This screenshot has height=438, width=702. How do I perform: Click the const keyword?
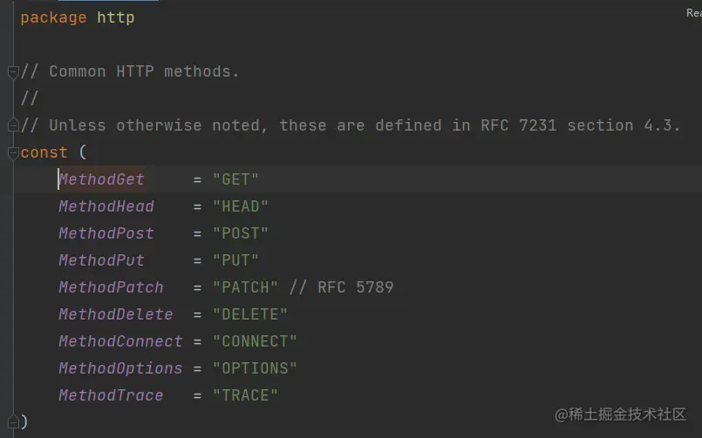(x=44, y=152)
